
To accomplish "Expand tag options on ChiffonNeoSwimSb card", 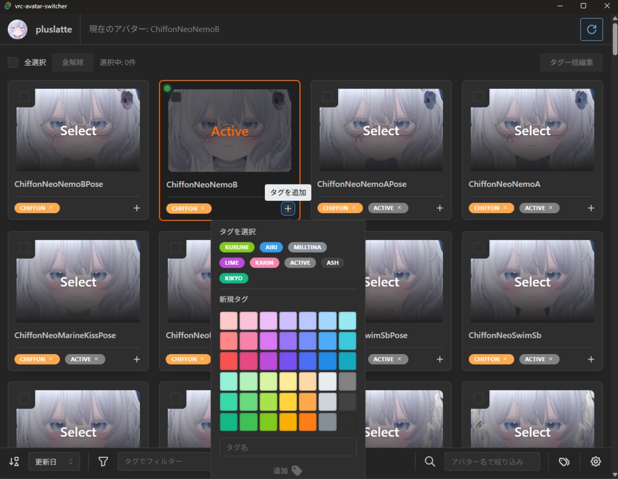I will tap(590, 359).
